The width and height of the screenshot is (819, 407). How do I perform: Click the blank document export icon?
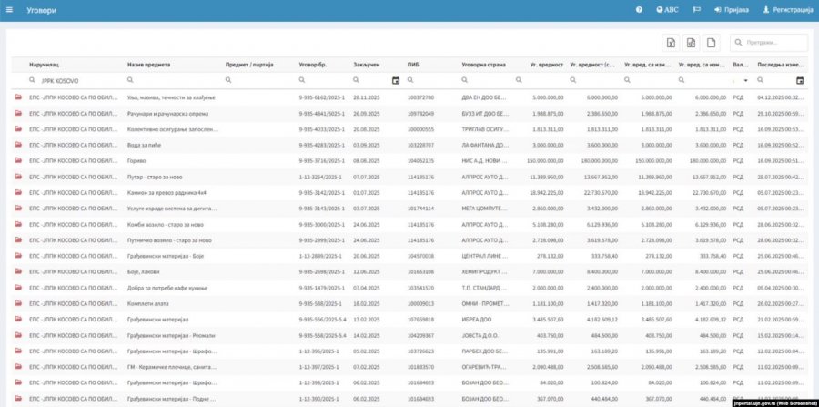click(x=712, y=43)
